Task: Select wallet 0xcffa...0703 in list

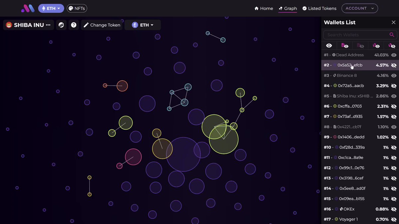Action: (x=360, y=107)
